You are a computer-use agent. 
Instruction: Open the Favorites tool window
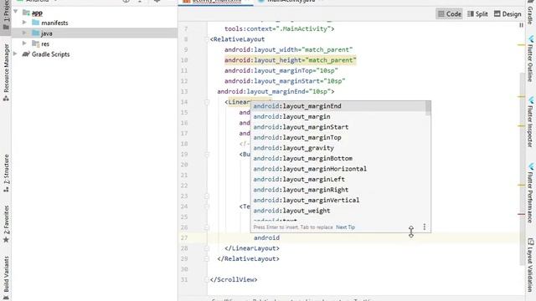coord(6,224)
